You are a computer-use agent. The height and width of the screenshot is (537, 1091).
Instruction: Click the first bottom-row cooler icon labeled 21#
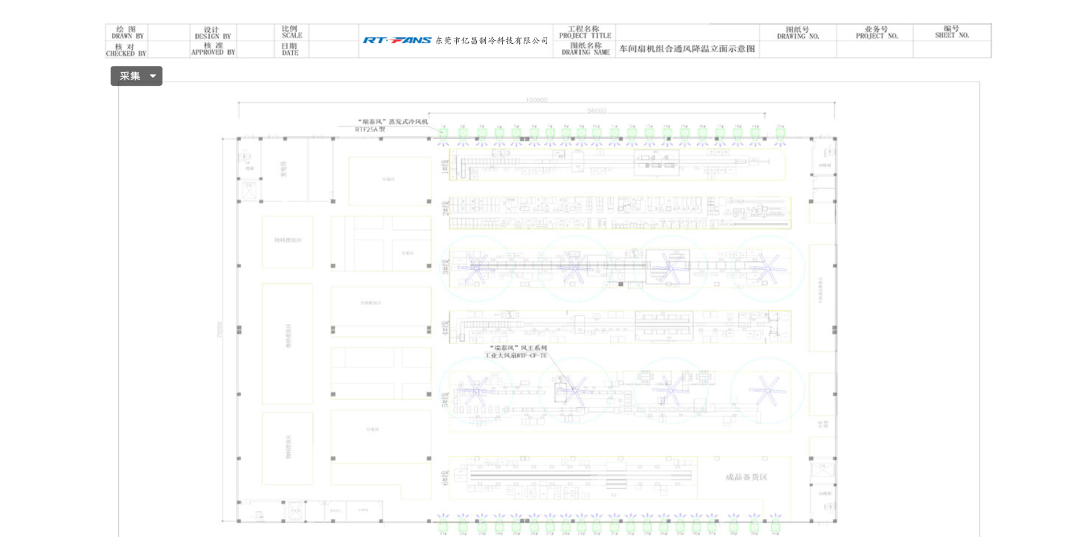(x=443, y=526)
